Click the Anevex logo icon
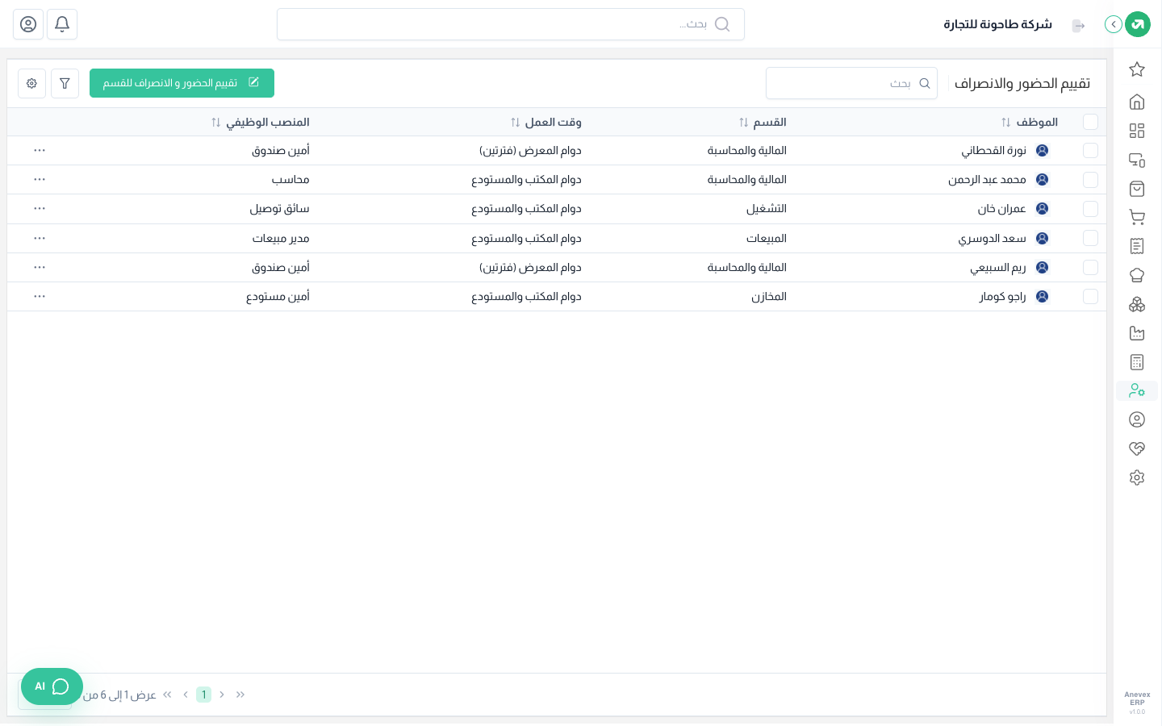 point(1138,24)
